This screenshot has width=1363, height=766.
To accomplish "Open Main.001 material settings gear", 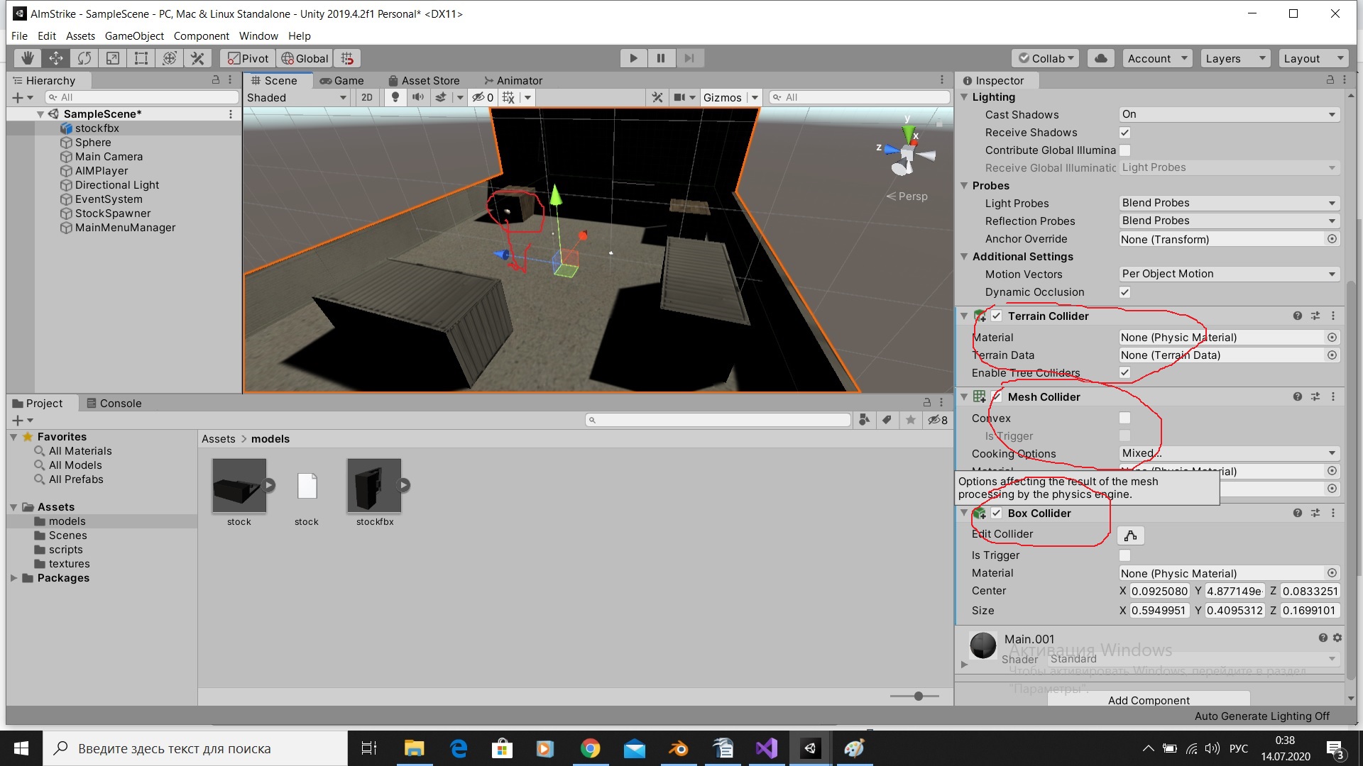I will click(1337, 638).
